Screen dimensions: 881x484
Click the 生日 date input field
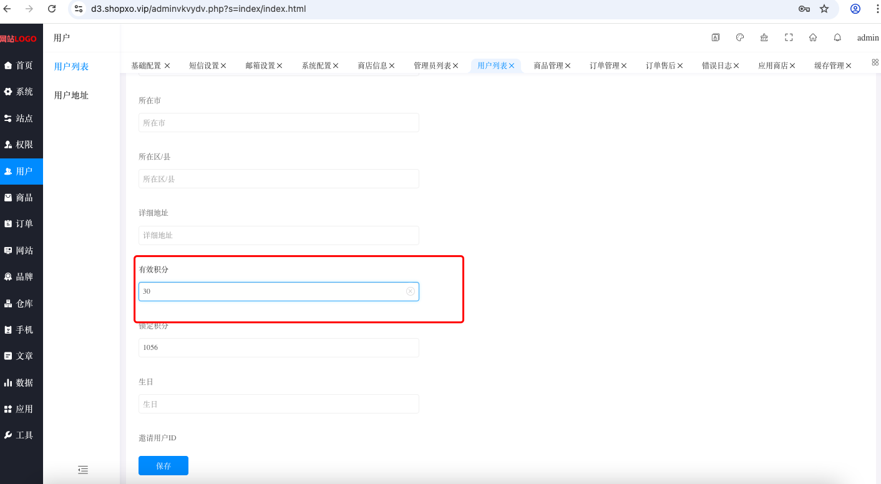(x=279, y=404)
